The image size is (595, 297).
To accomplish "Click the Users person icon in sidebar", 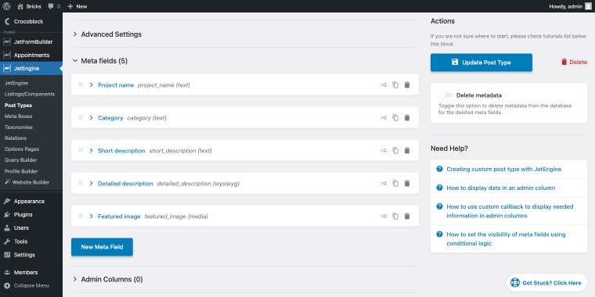I will tap(7, 228).
